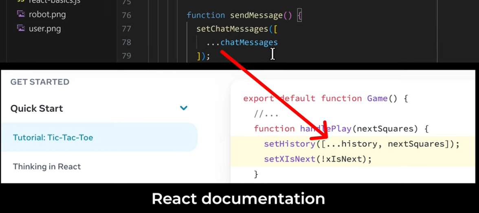Open Quick Start in React docs

[37, 109]
